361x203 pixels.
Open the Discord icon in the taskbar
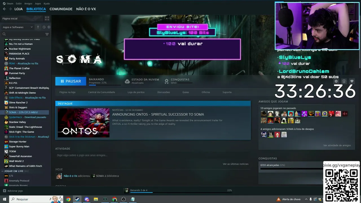coord(87,199)
